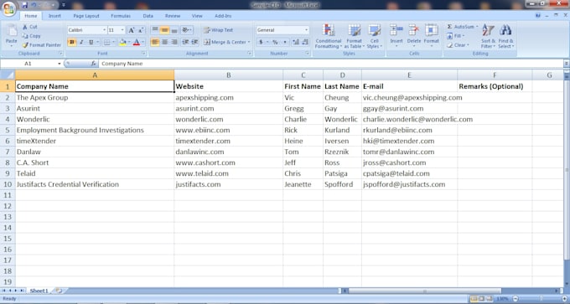This screenshot has height=304, width=570.
Task: Switch to the Insert tab
Action: [54, 16]
